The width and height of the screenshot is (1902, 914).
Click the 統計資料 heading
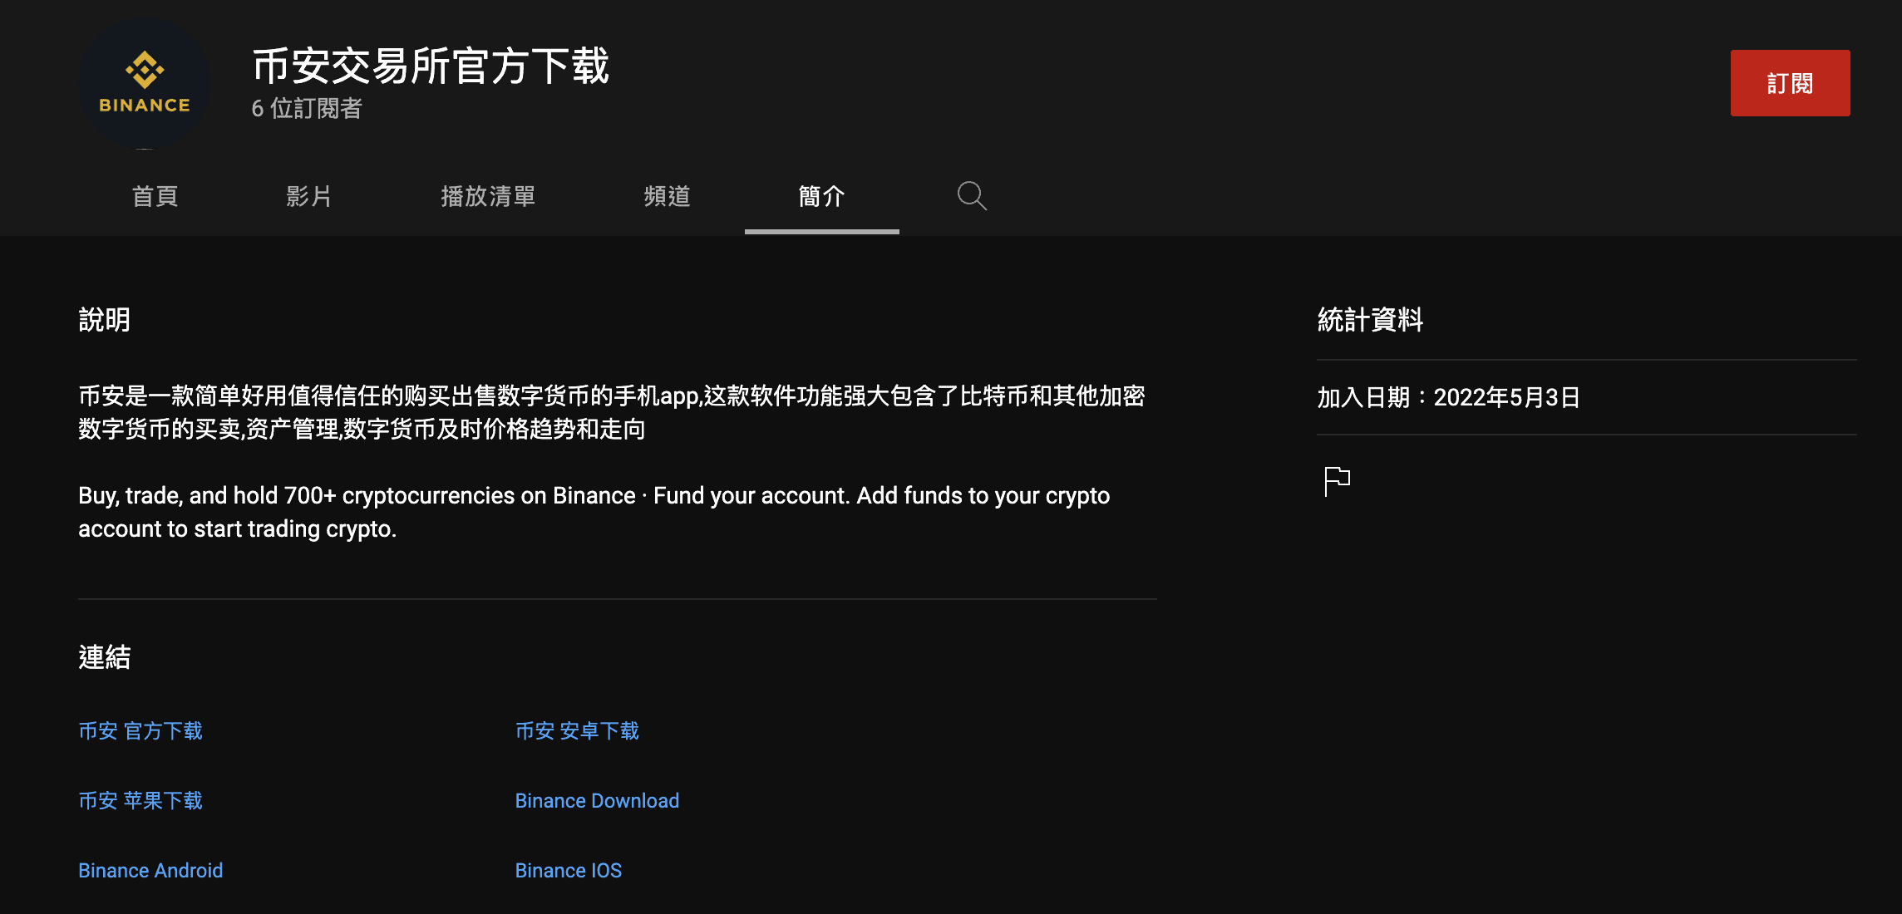coord(1370,320)
